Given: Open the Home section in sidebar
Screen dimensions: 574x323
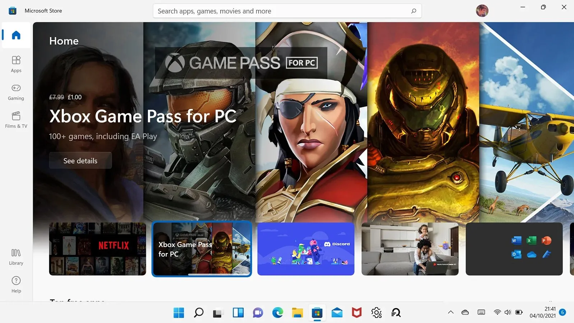Looking at the screenshot, I should [16, 35].
